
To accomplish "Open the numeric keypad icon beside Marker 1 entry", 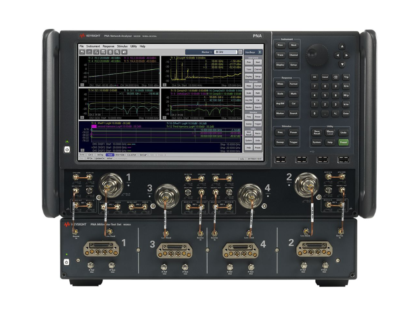I will point(241,52).
